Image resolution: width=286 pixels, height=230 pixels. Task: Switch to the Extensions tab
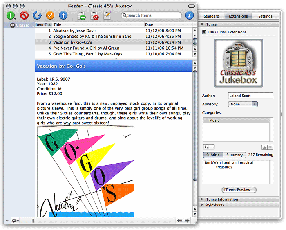pos(238,16)
